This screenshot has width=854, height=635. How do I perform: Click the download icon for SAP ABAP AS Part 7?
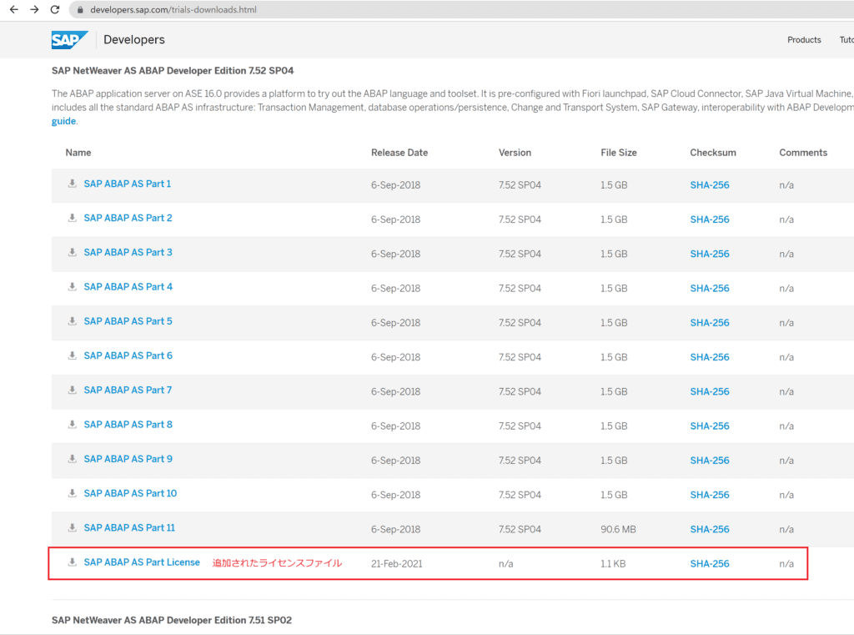tap(72, 390)
